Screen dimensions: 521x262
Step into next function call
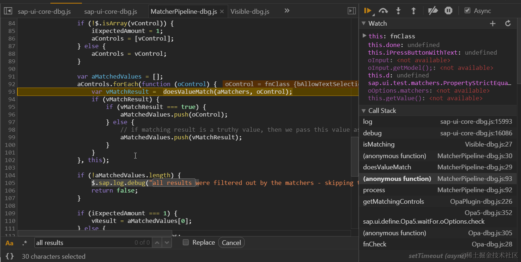(398, 11)
